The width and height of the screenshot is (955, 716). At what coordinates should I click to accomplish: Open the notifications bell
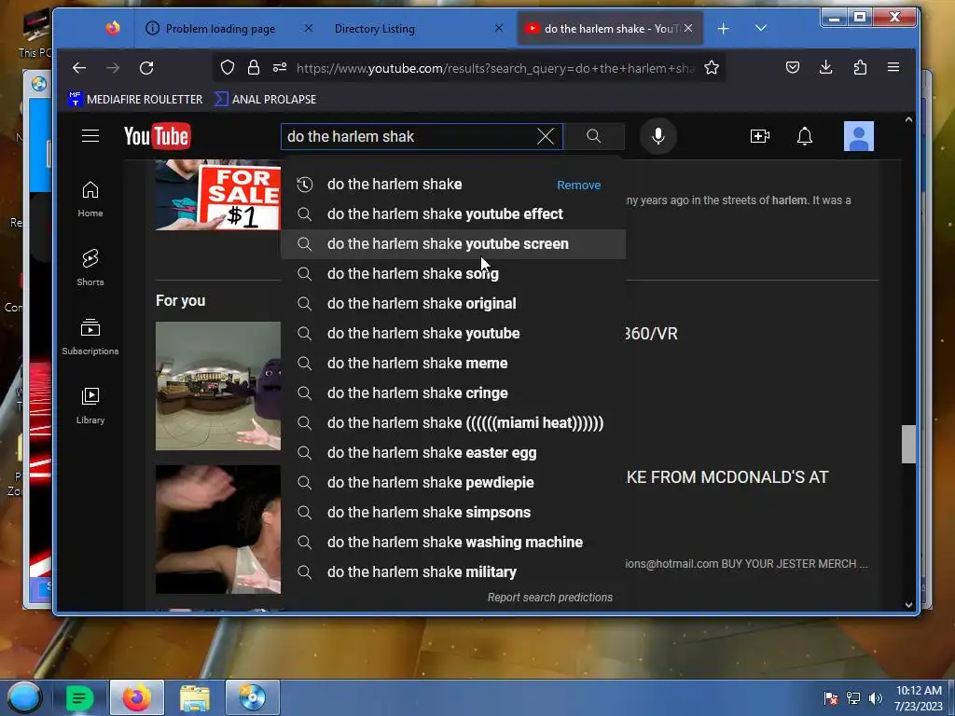tap(805, 136)
